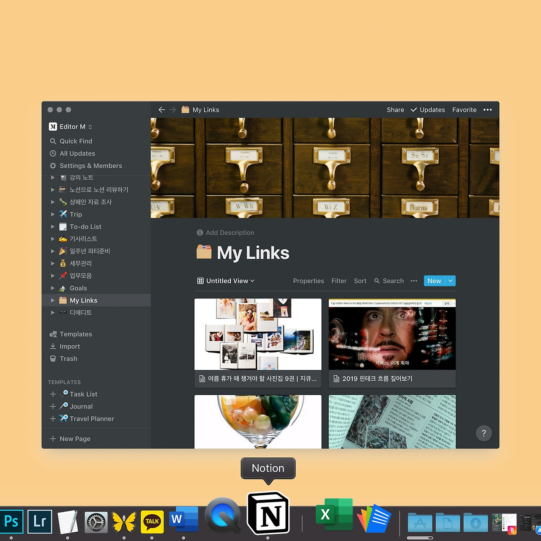Image resolution: width=541 pixels, height=541 pixels.
Task: Expand the 업무모음 page toggle
Action: (x=53, y=276)
